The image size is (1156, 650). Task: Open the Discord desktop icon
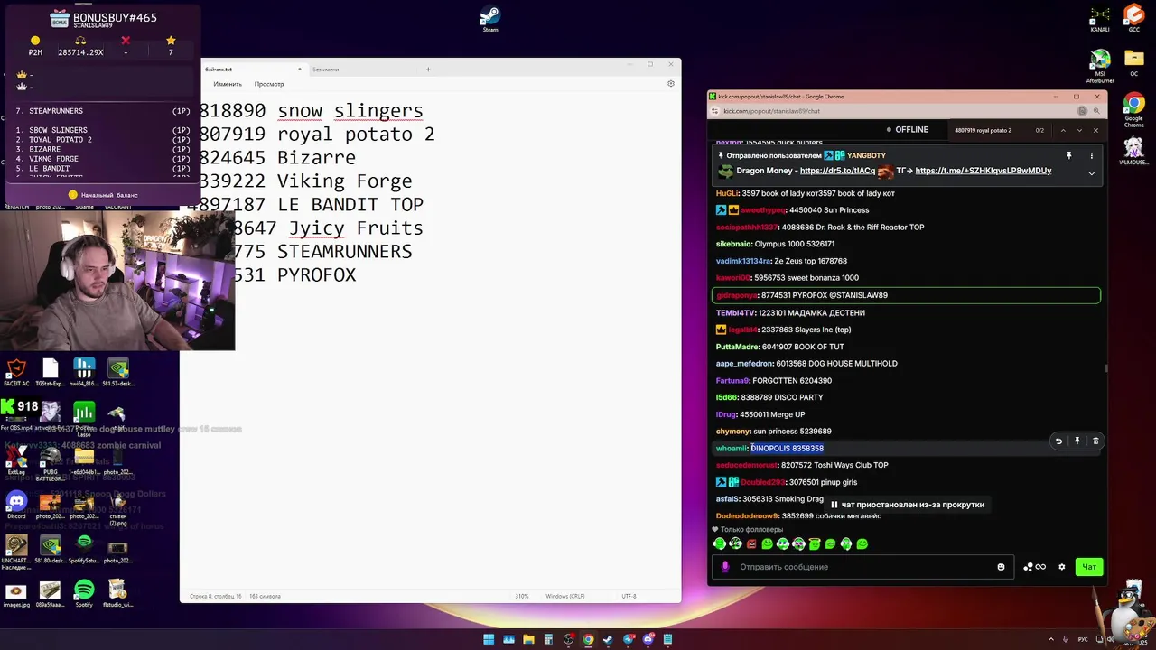coord(16,504)
